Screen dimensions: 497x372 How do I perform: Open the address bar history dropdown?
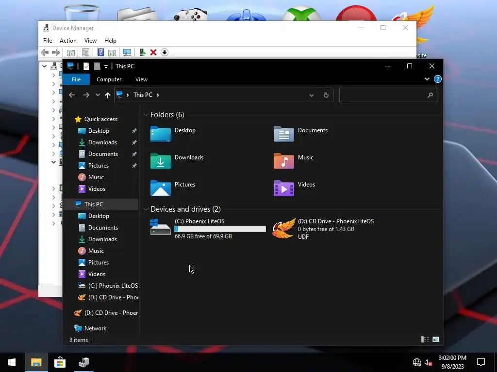coord(311,95)
